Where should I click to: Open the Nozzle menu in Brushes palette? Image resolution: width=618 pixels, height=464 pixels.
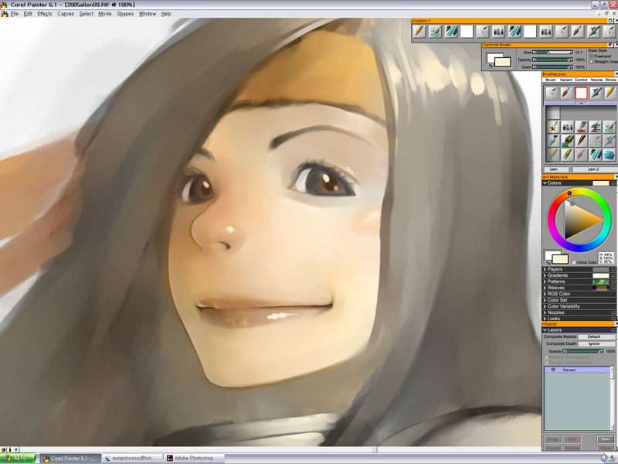tap(596, 80)
